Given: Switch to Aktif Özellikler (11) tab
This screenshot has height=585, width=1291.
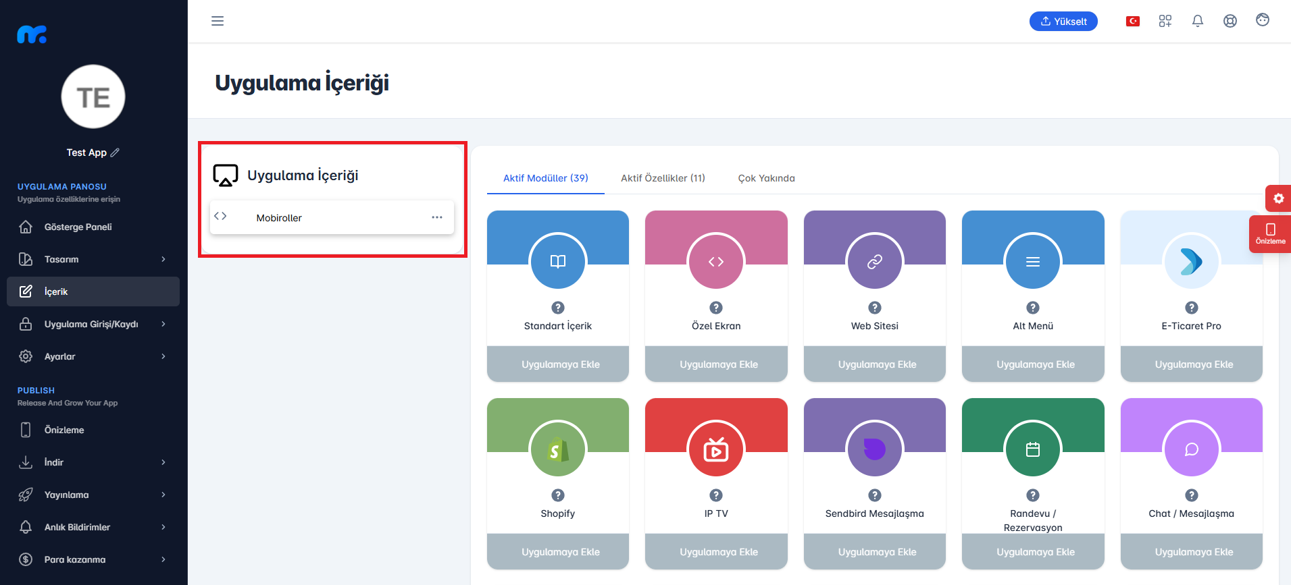Looking at the screenshot, I should [663, 178].
